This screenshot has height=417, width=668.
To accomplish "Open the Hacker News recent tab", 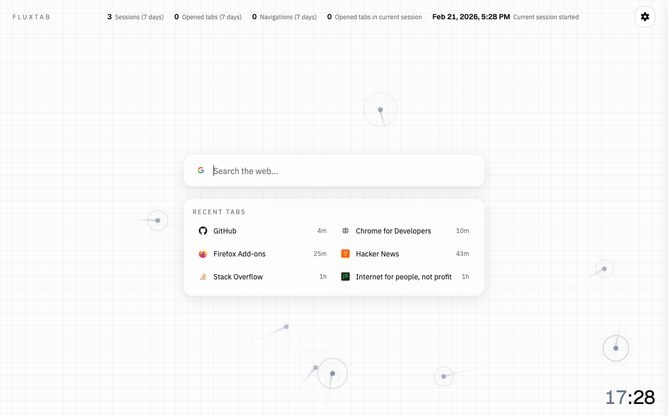I will pos(377,254).
